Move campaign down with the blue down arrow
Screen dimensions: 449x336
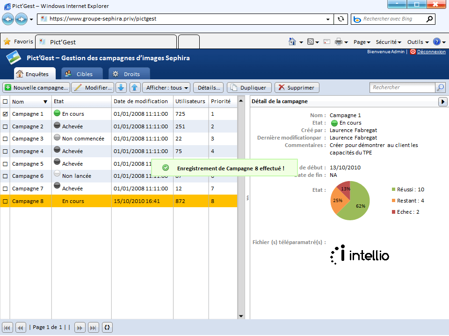click(121, 87)
